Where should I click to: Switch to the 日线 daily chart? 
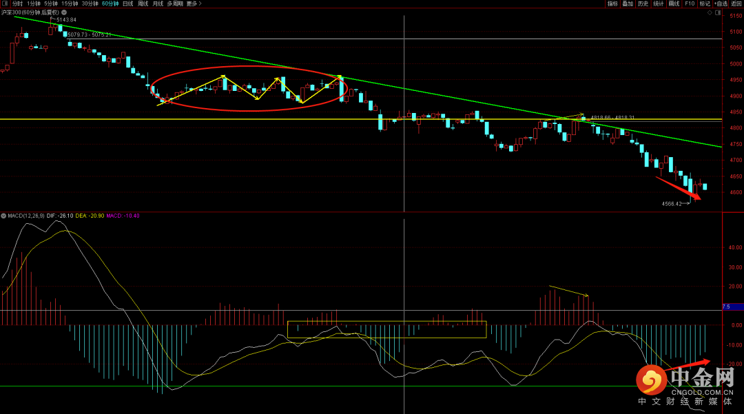(x=128, y=3)
